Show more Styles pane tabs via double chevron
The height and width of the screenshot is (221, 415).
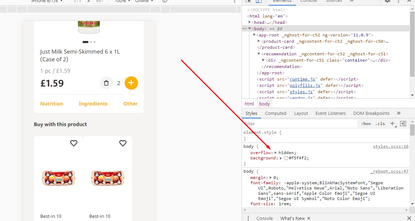click(398, 113)
